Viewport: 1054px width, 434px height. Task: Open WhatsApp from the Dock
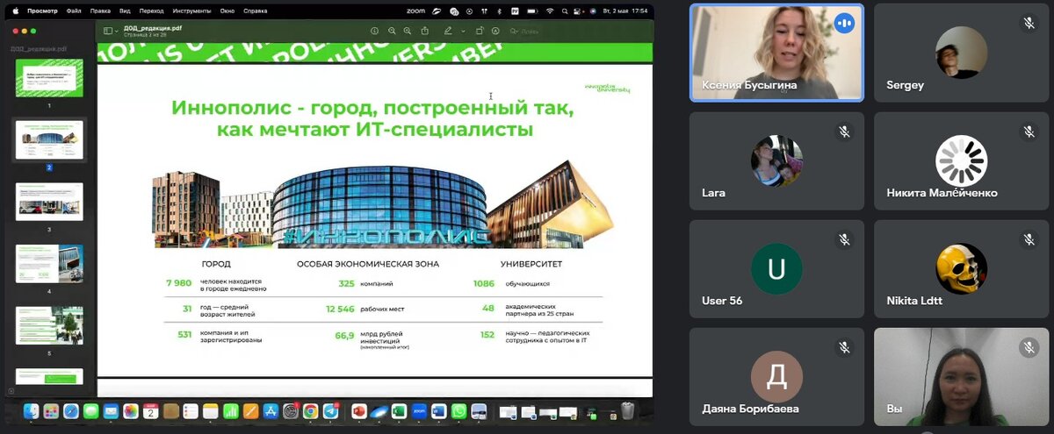458,410
